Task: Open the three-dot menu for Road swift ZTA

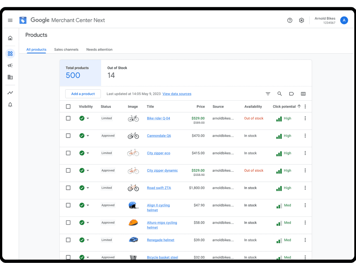Action: 305,188
